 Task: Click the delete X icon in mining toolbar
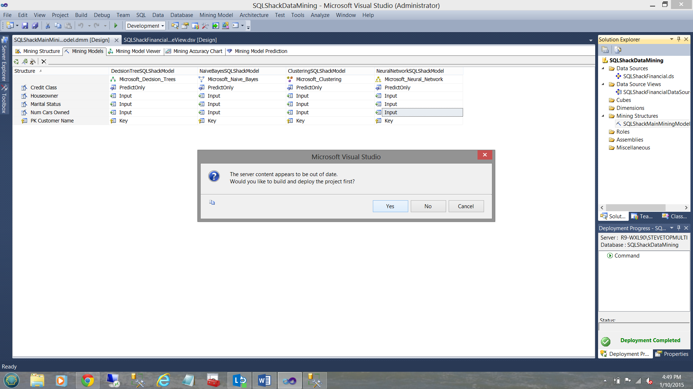point(44,62)
